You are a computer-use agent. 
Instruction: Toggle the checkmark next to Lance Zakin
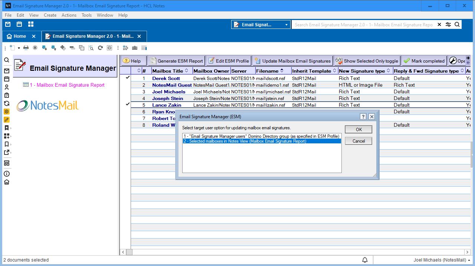[127, 105]
